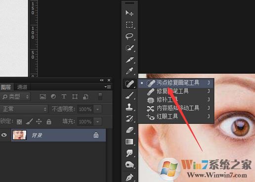Screen dimensions: 255x182
Task: Select the Eyedropper tool
Action: [x=129, y=71]
